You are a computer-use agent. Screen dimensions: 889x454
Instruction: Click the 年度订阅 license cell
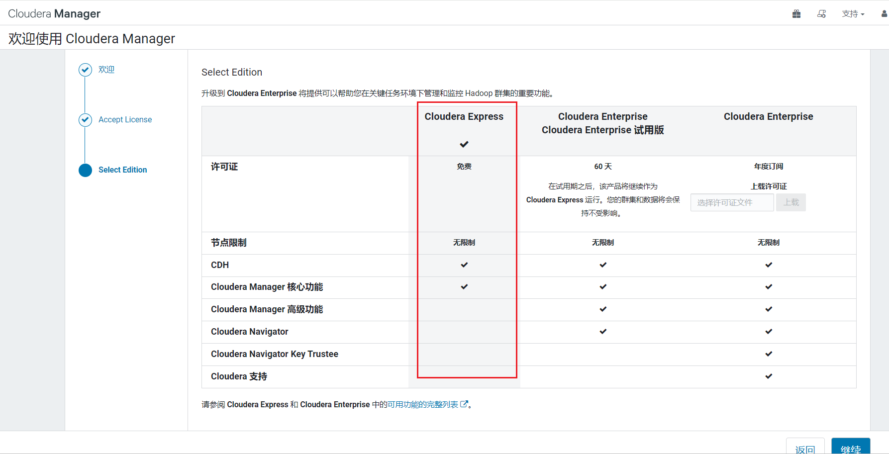pos(769,167)
